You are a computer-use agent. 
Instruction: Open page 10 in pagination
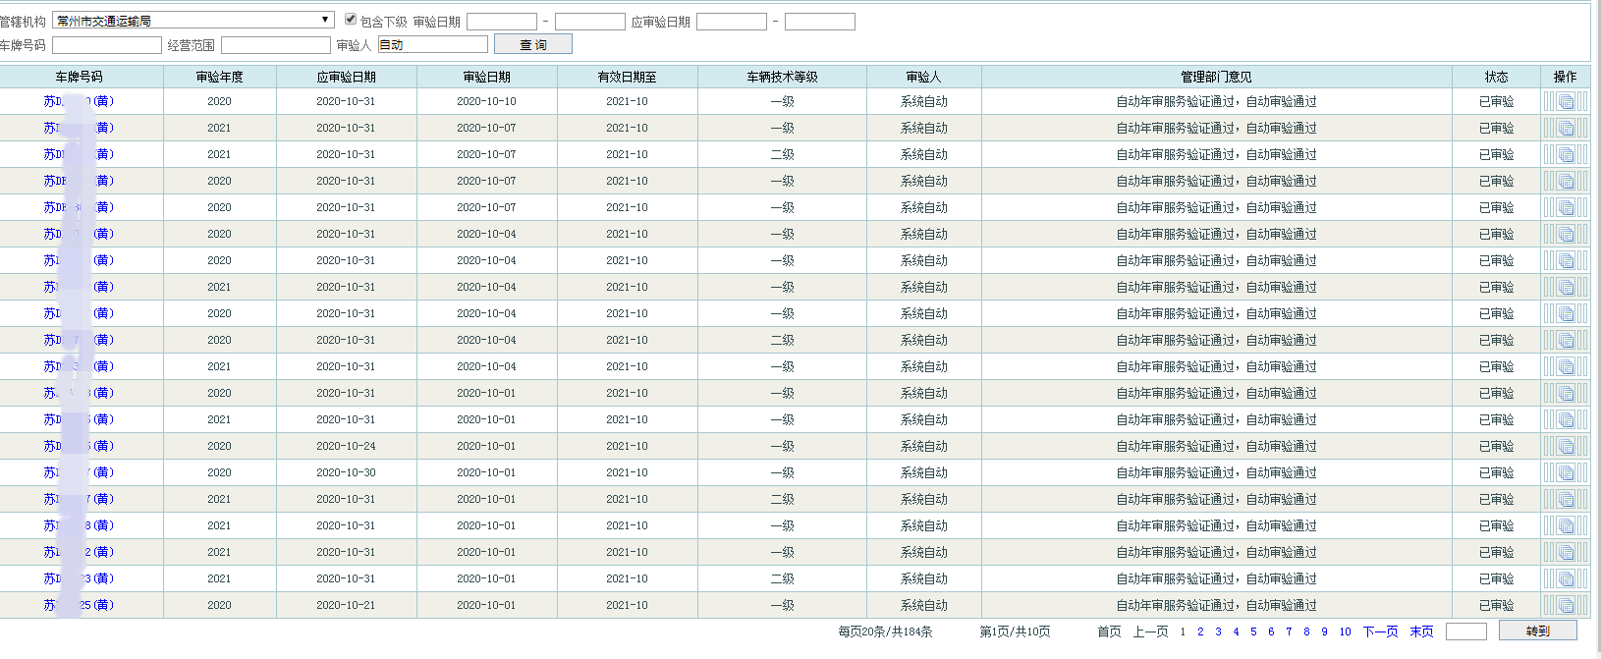[x=1345, y=632]
